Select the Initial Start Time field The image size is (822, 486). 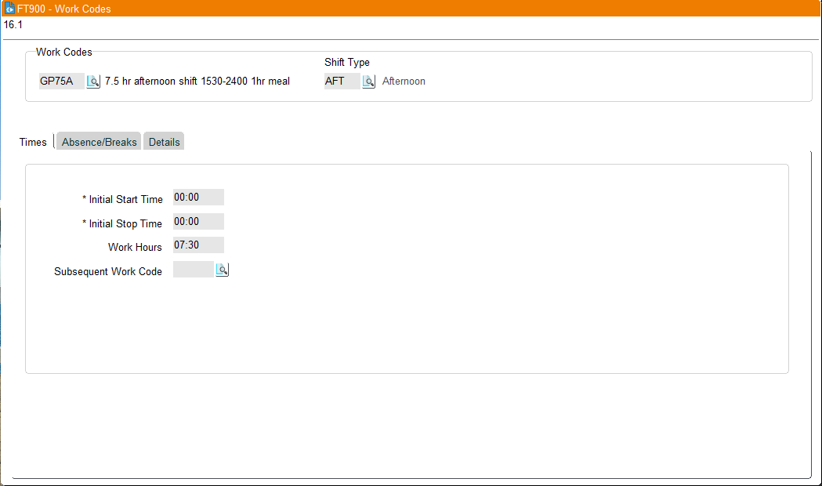point(197,197)
